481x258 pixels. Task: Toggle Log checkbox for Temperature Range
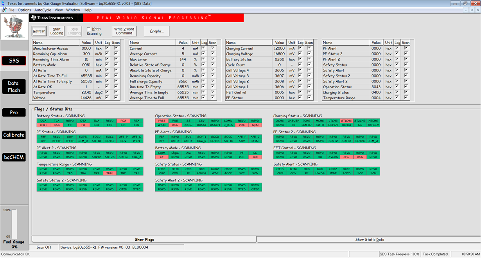tap(397, 98)
